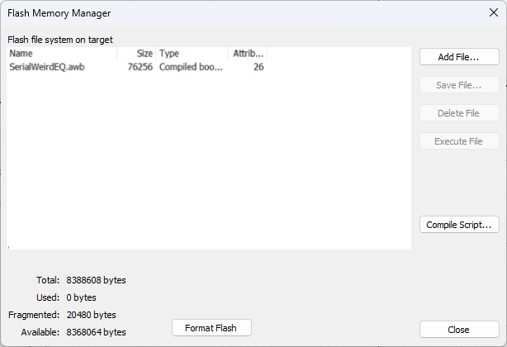Sort the list by Size column header
Screen dimensions: 507x347
(136, 54)
